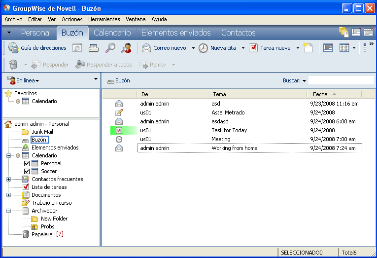Screen dimensions: 377x258
Task: Click the Correo nuevo envelope icon
Action: pos(146,48)
